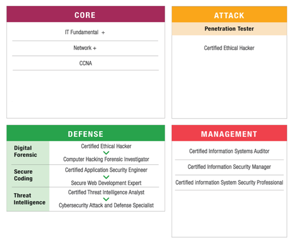Click Certified Information Systems Auditor
Screen dimensions: 294x245
click(229, 151)
